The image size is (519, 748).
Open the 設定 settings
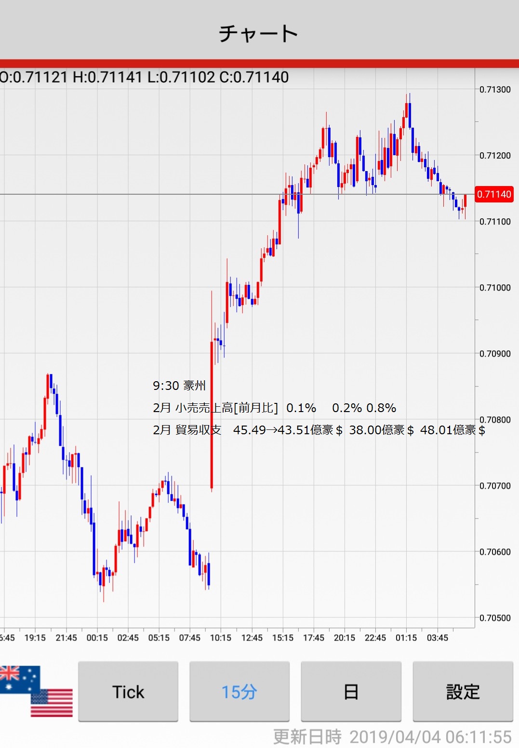[x=463, y=692]
